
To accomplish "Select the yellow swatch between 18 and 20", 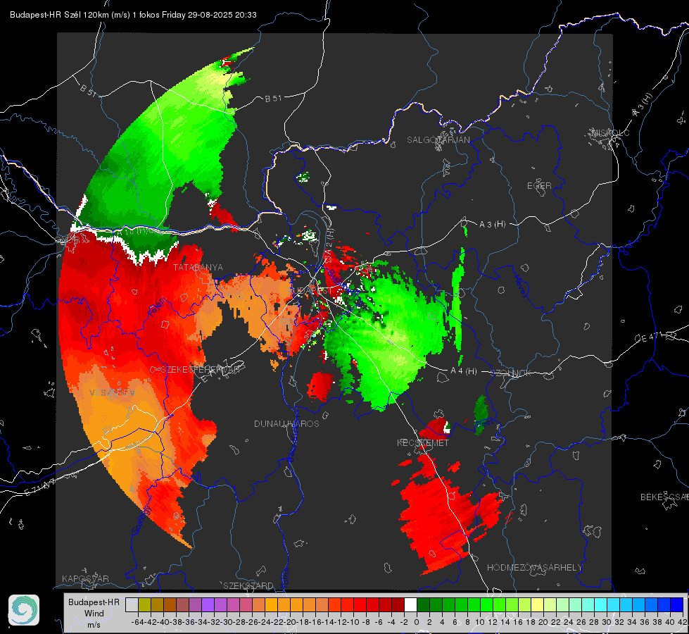I will (538, 605).
